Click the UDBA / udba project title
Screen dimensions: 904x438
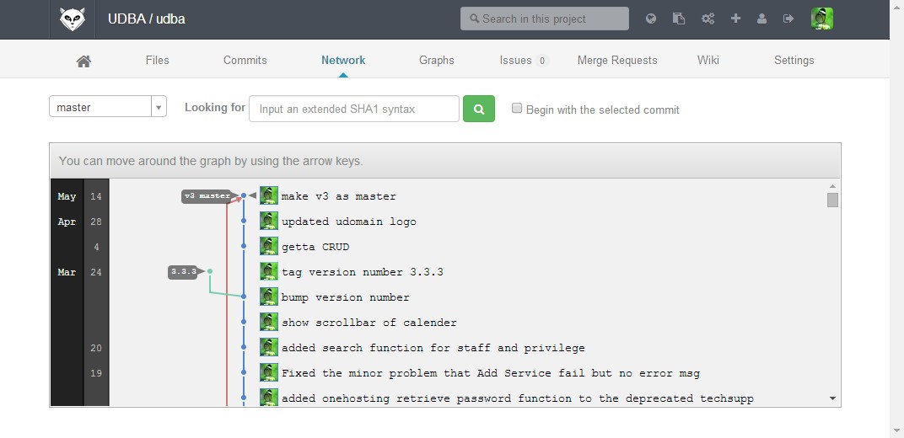147,19
